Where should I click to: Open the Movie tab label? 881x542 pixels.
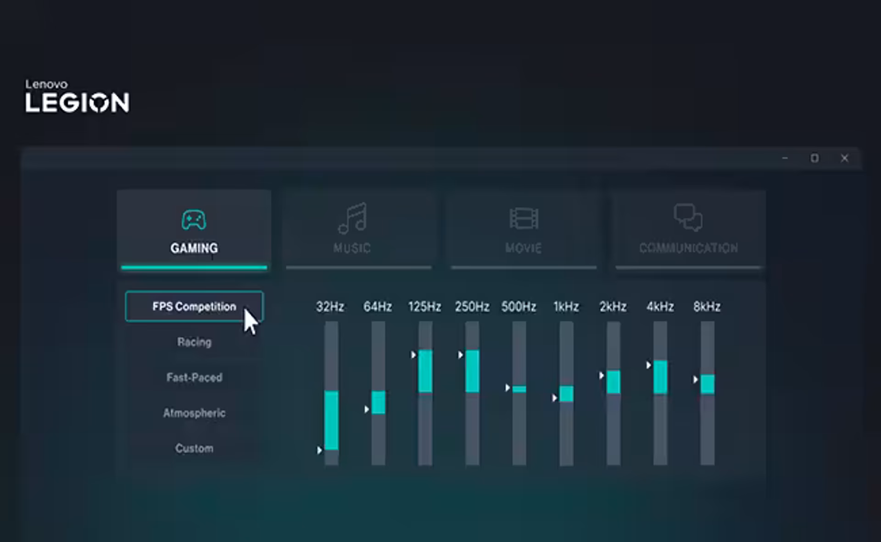524,248
